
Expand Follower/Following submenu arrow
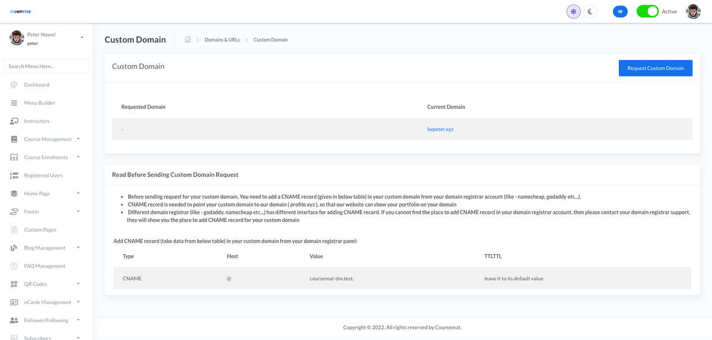point(78,320)
